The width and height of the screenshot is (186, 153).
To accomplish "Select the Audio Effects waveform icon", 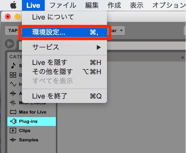I will pos(13,93).
